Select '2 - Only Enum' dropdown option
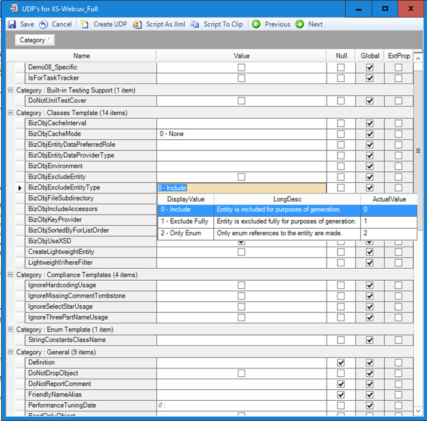Screen dimensions: 427x421 (x=287, y=233)
